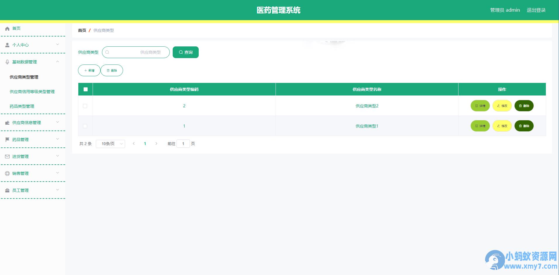The image size is (559, 275).
Task: Click the user icon beside 个人中心
Action: pyautogui.click(x=7, y=45)
